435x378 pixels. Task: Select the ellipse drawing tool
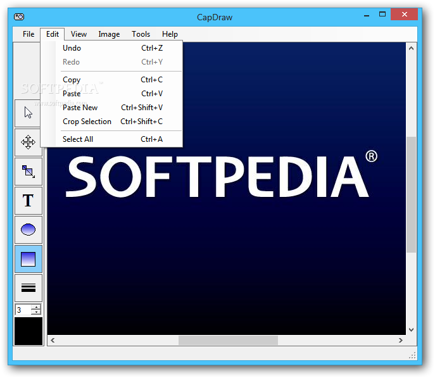pos(28,230)
